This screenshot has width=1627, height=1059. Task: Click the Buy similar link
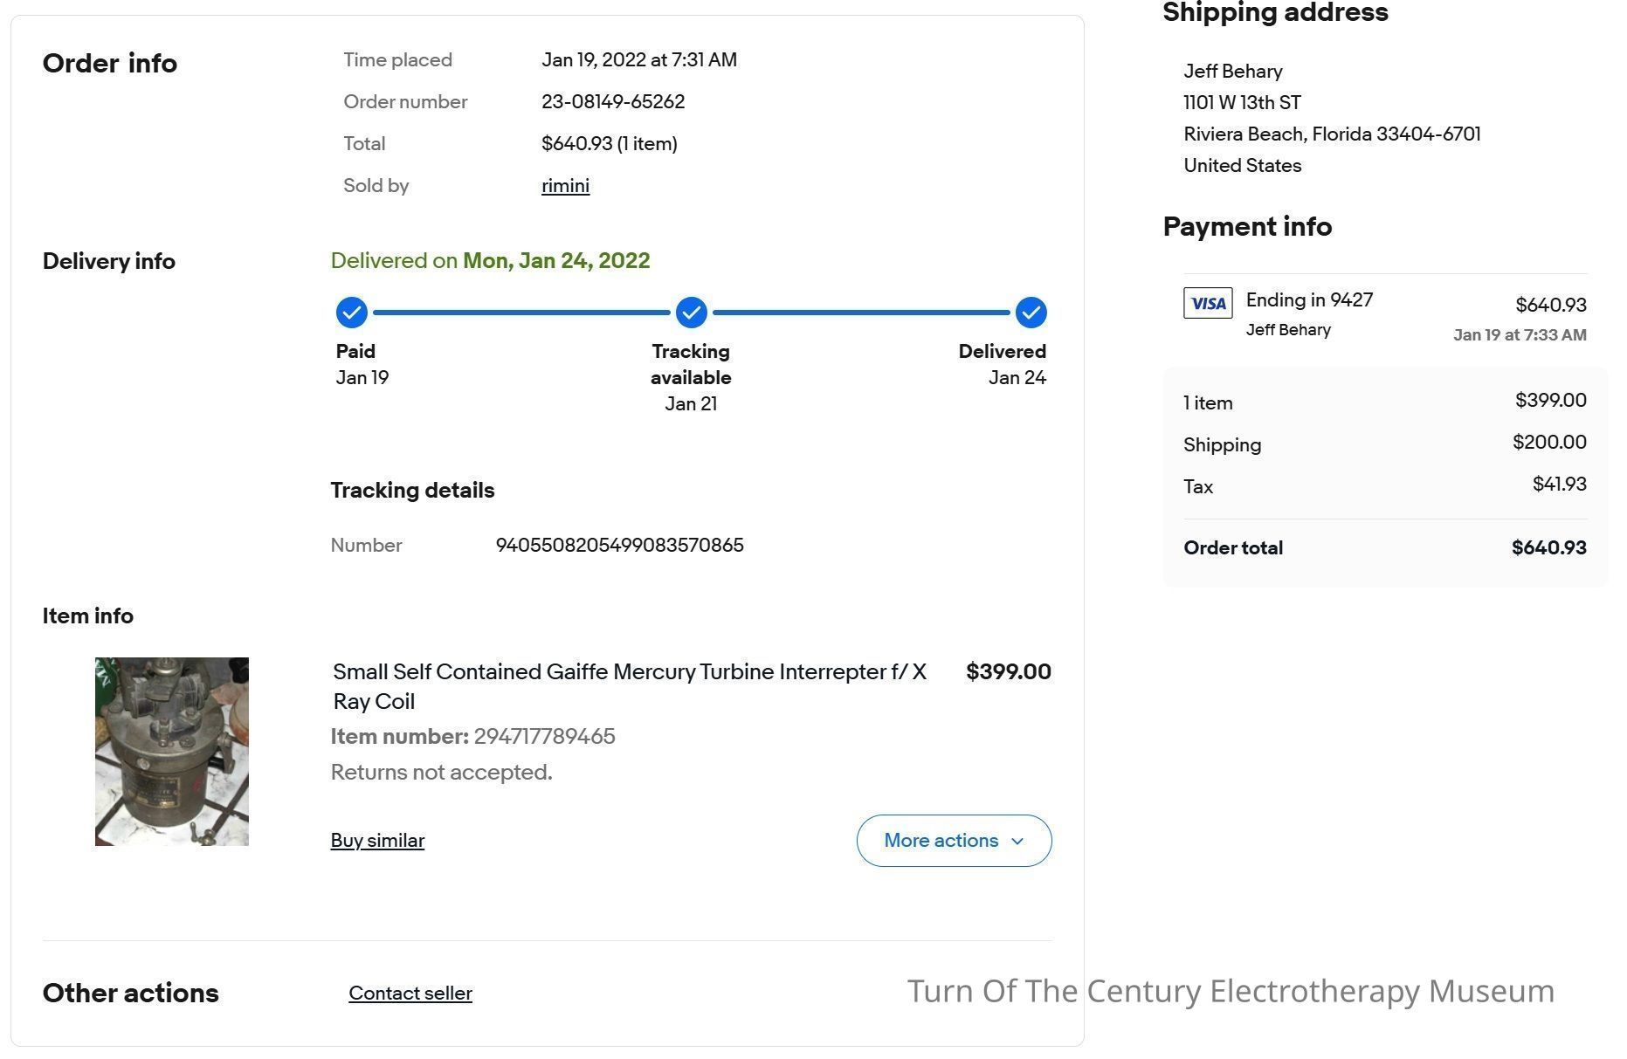pos(377,841)
